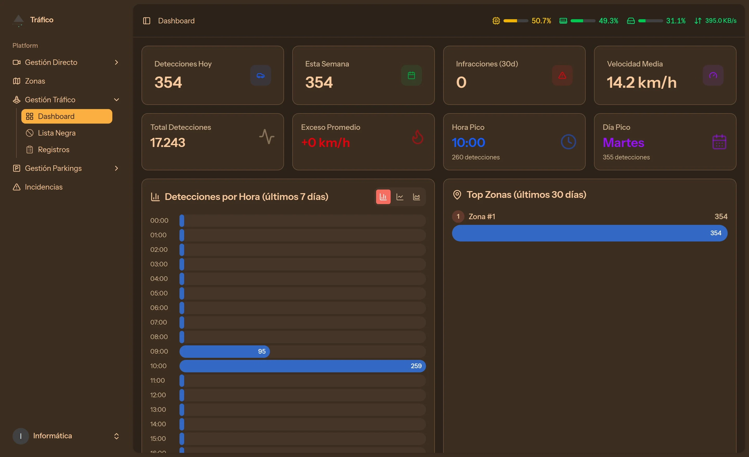This screenshot has width=749, height=457.
Task: Click the Tráfico app logo
Action: click(x=18, y=20)
